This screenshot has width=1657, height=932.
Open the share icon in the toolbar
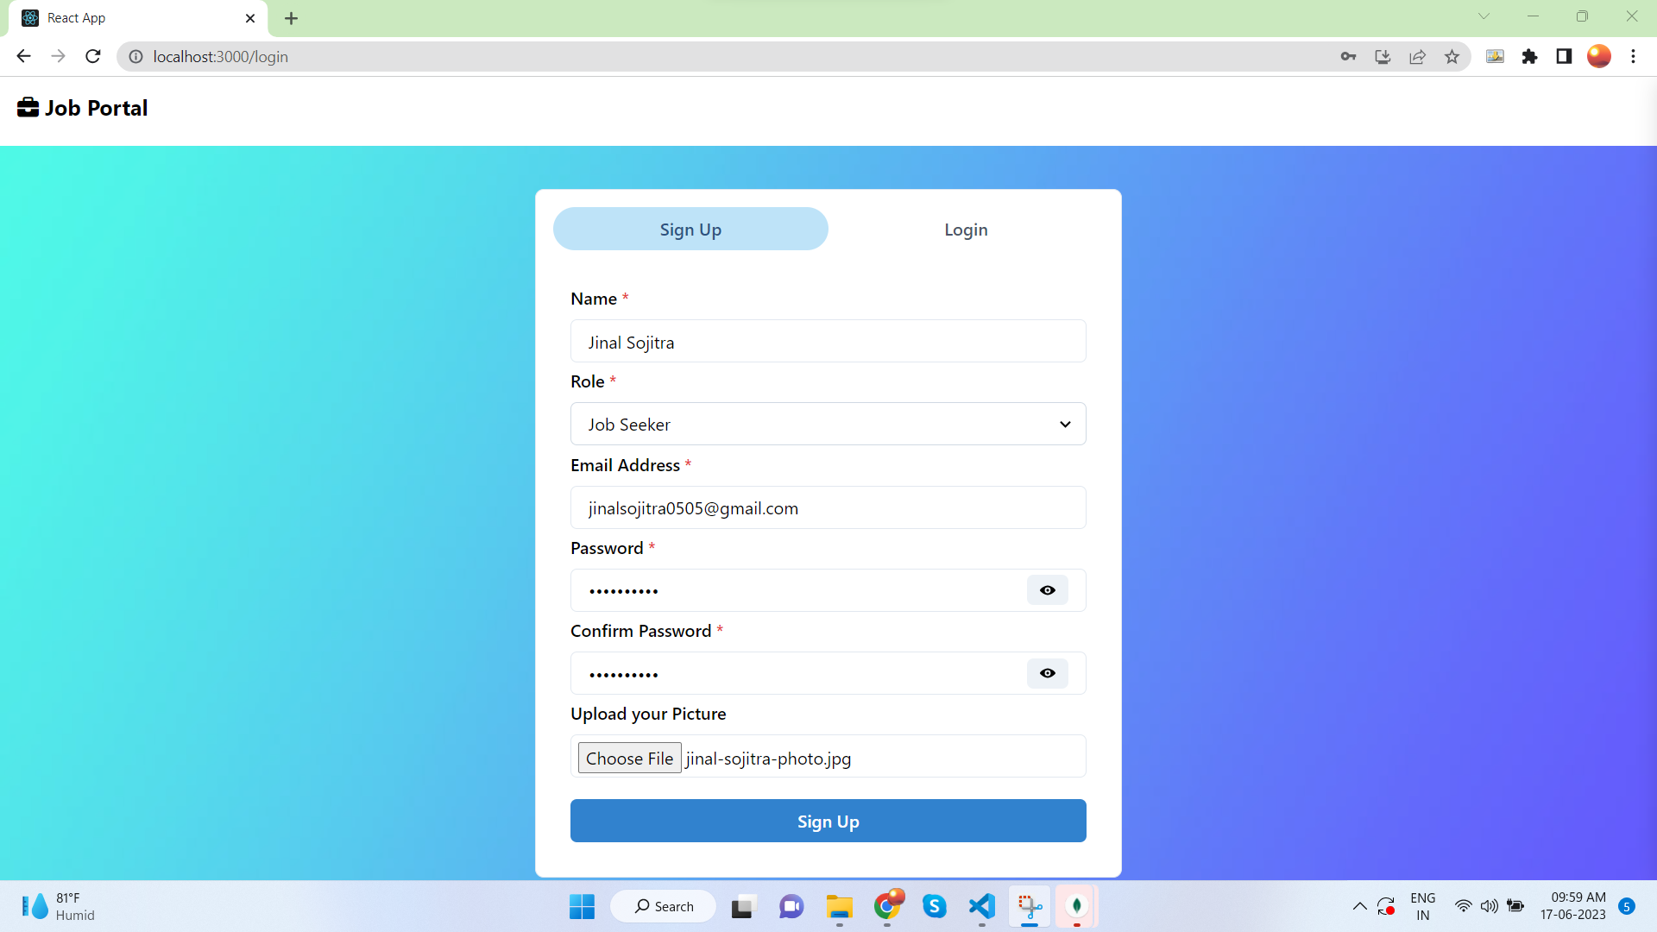pyautogui.click(x=1417, y=56)
